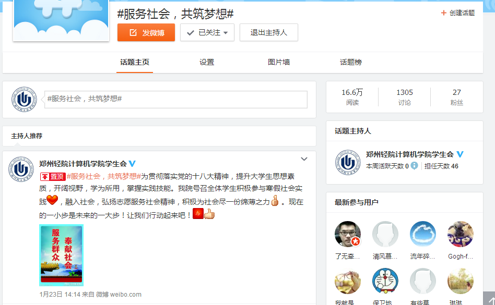The height and width of the screenshot is (305, 495).
Task: Click the blue verified badge beside host name
Action: (x=460, y=154)
